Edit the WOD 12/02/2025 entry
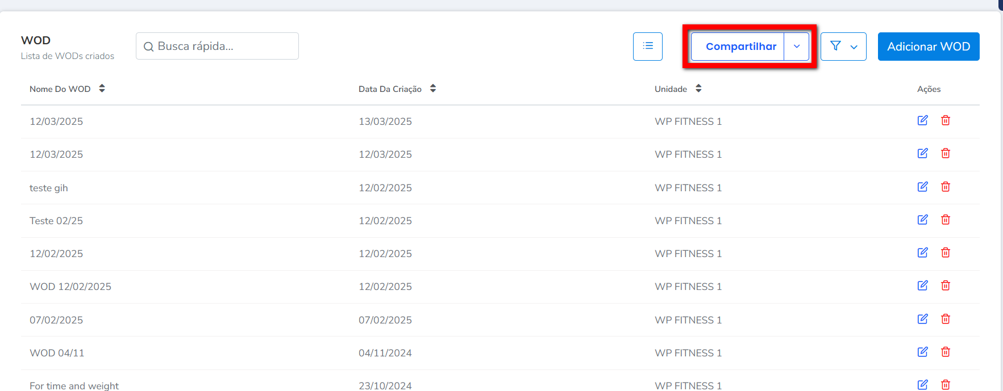The width and height of the screenshot is (1003, 391). pyautogui.click(x=922, y=285)
